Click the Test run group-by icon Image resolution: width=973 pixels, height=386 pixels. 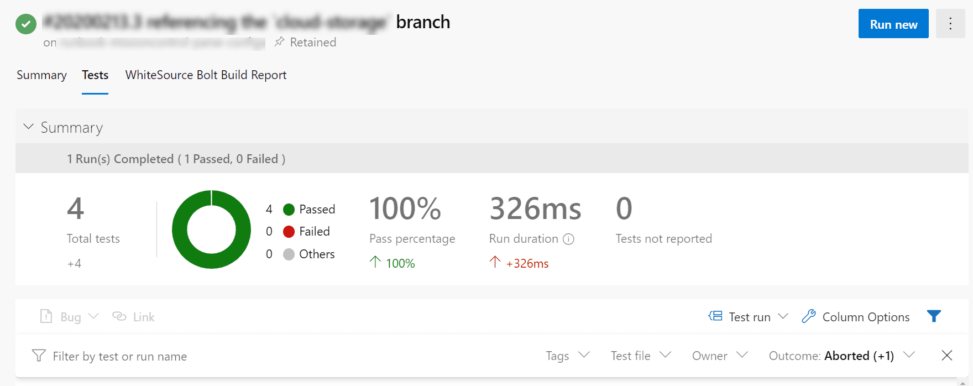(715, 316)
